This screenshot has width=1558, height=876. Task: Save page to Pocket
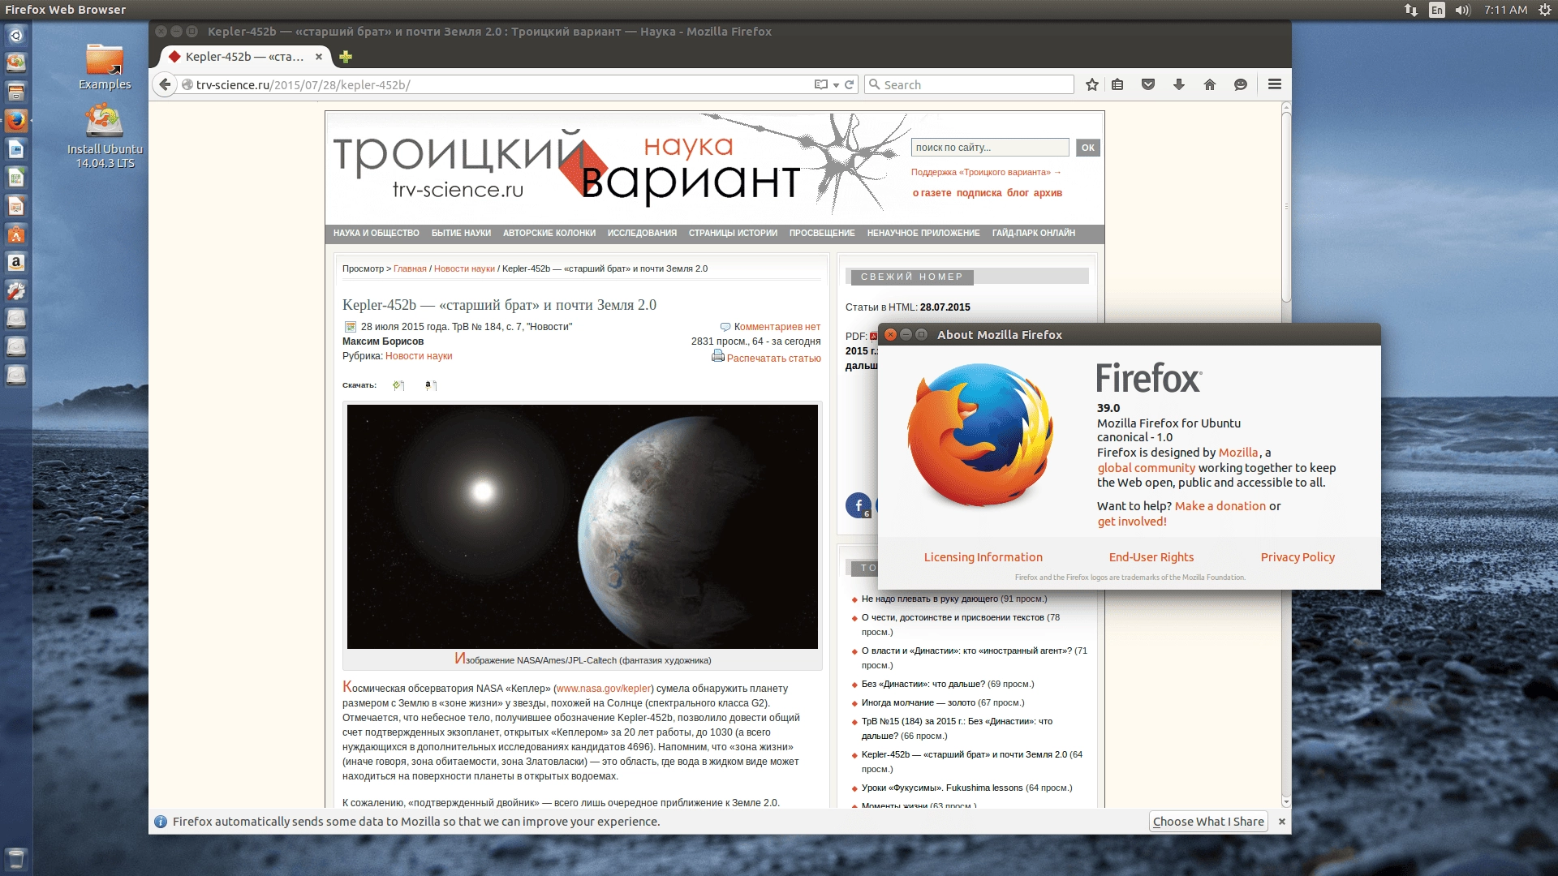coord(1148,84)
